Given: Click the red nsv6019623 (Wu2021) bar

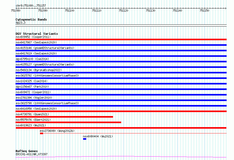Looking at the screenshot, I should [121, 128].
